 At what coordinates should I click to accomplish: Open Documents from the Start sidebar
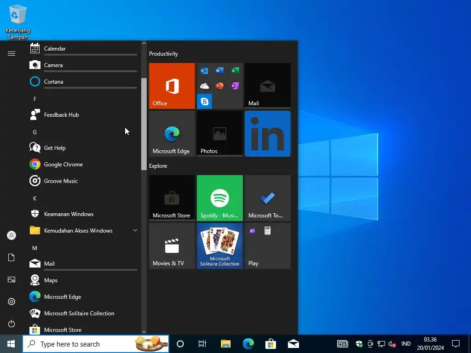[11, 257]
